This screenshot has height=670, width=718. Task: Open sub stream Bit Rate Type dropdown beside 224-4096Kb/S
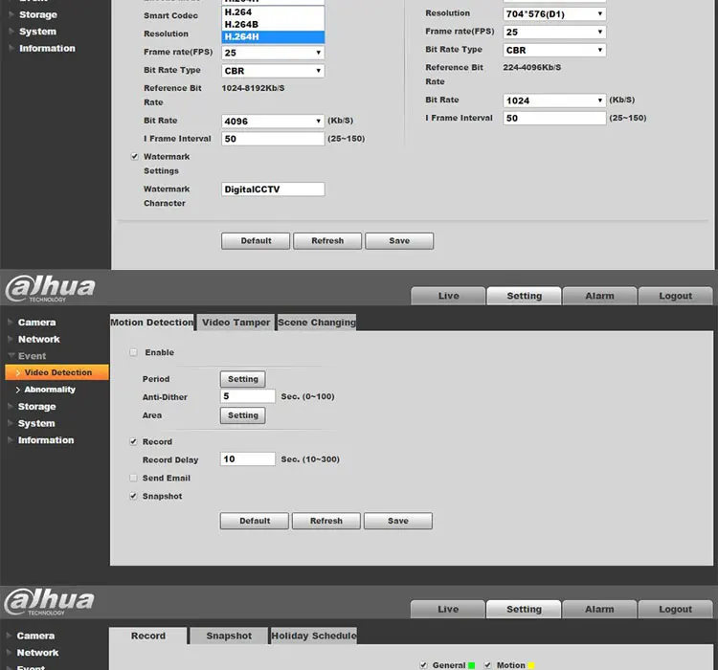pos(554,51)
